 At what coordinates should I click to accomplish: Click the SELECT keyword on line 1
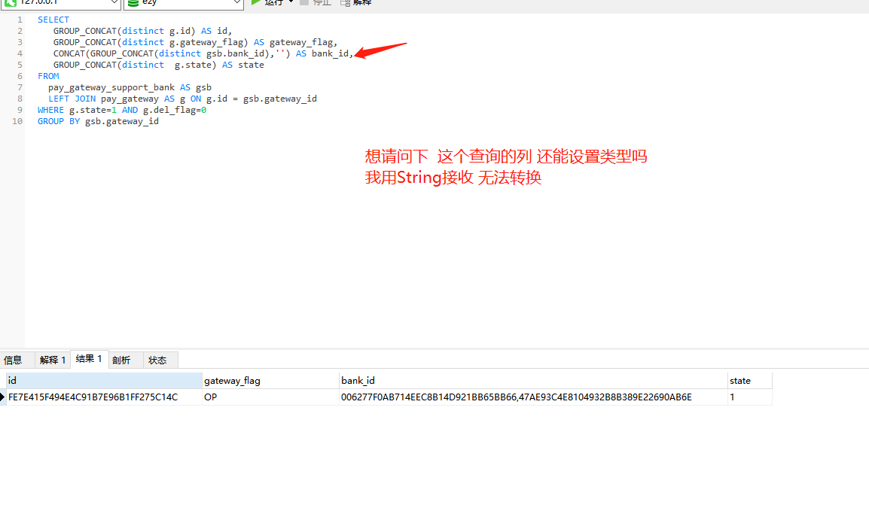53,19
